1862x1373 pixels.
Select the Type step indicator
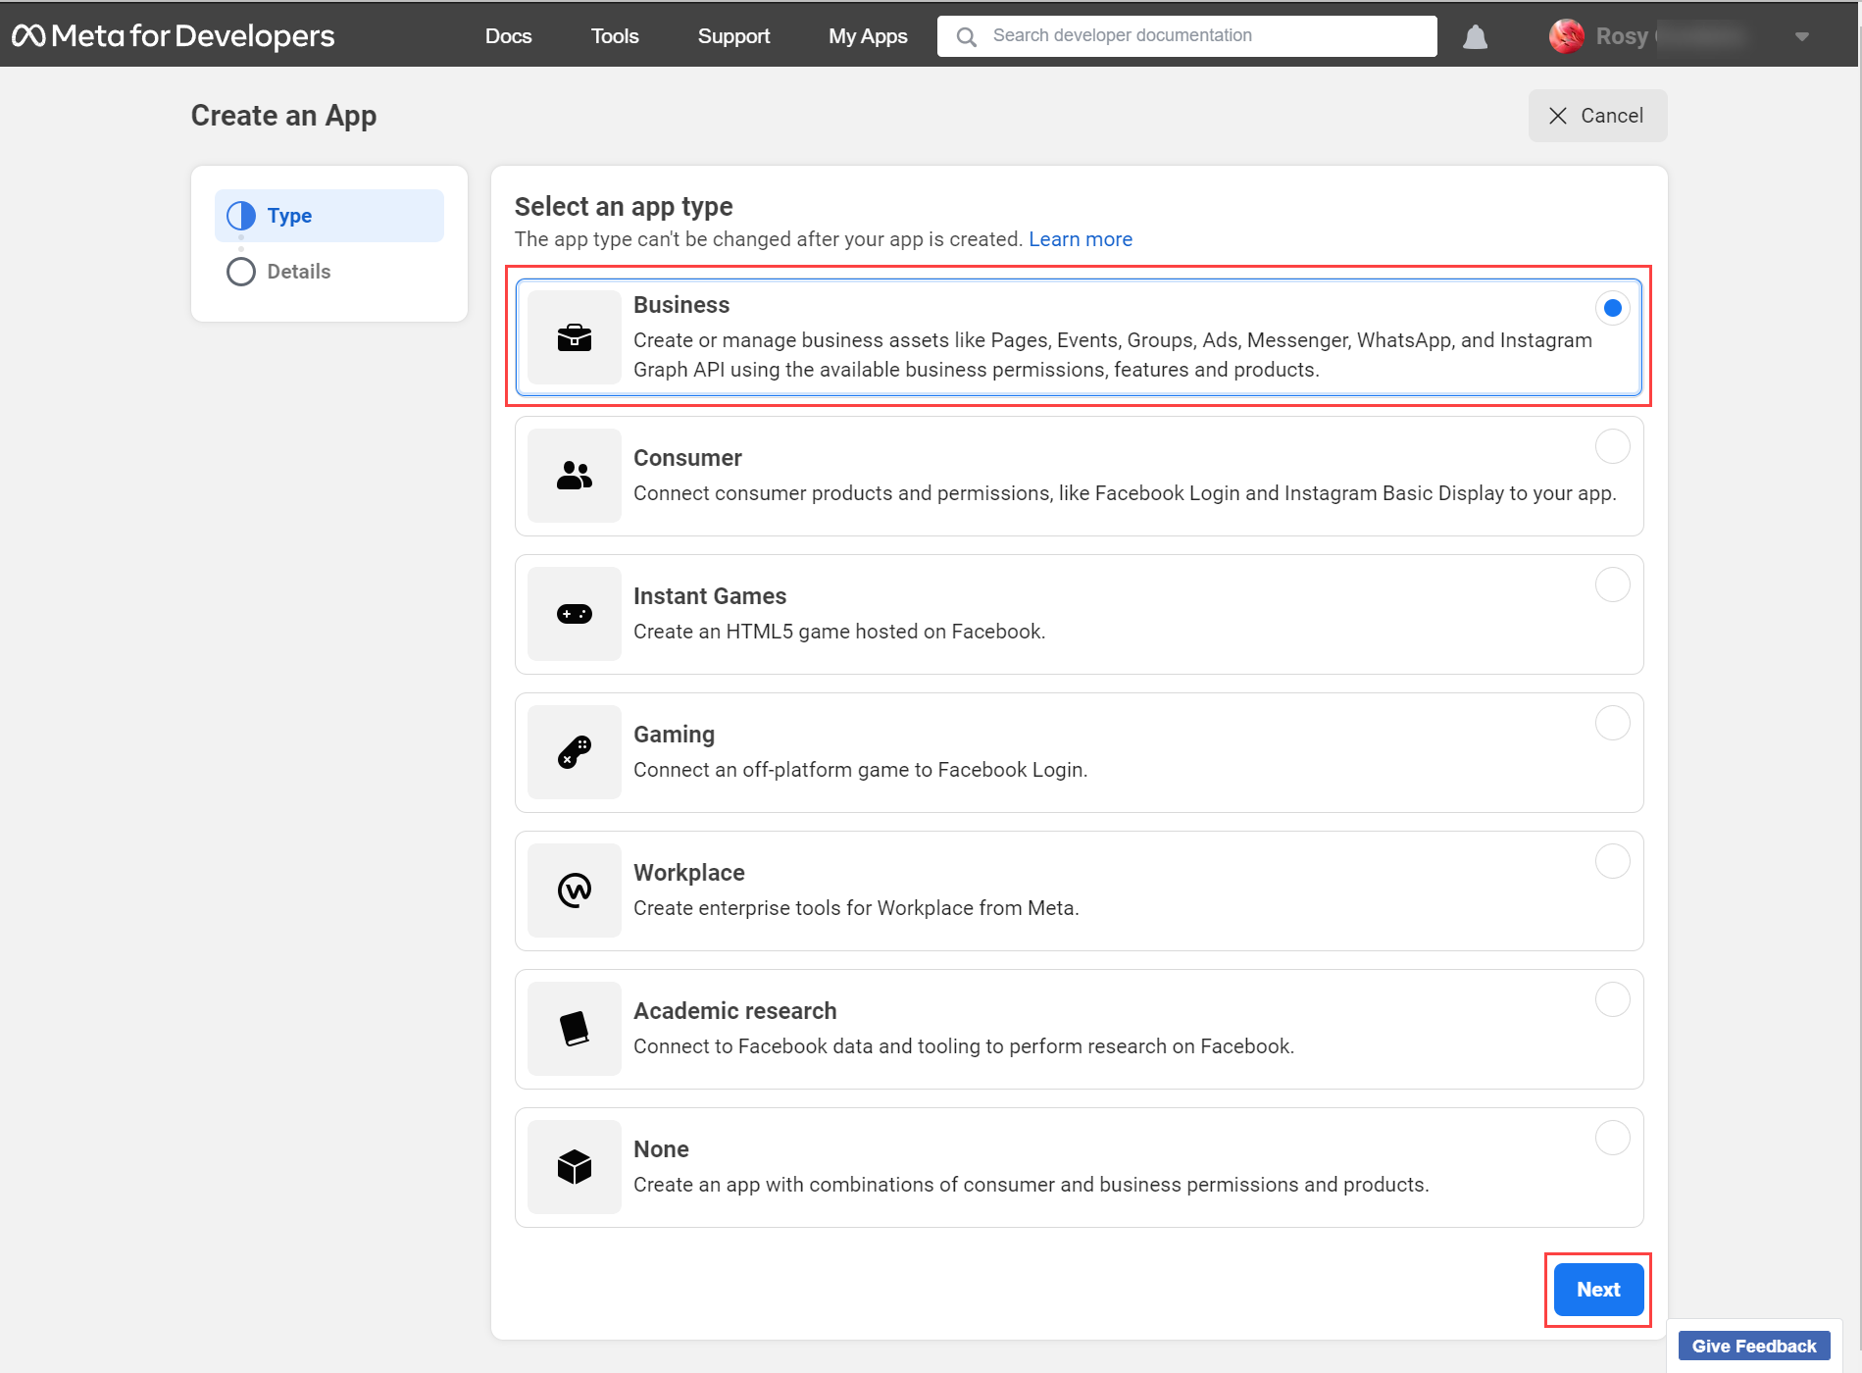click(x=328, y=215)
